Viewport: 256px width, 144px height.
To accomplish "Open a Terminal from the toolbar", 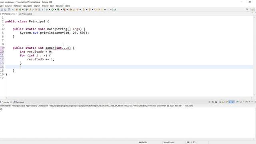I will tap(9, 10).
